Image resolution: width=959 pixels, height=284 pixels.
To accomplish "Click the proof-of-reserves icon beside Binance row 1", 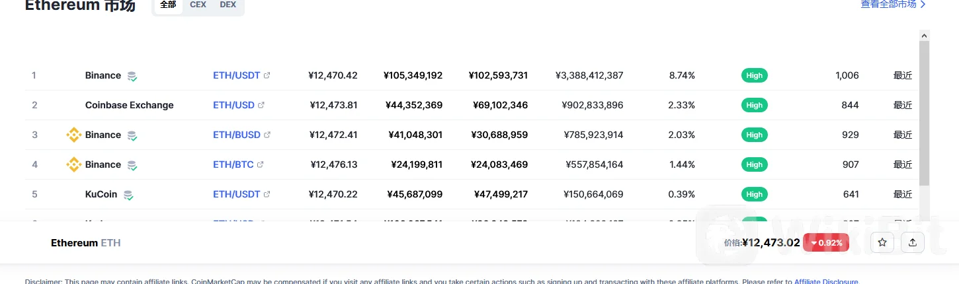I will click(x=132, y=76).
